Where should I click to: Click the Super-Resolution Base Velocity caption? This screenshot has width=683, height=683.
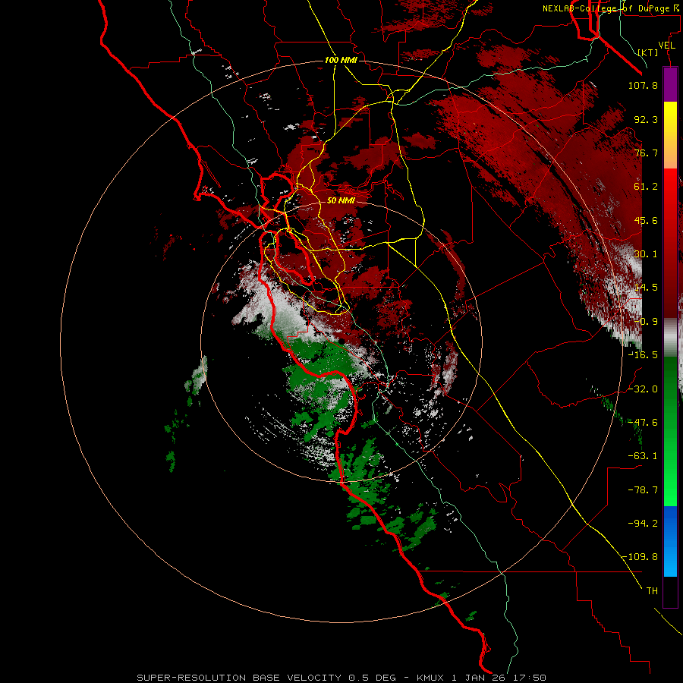341,678
